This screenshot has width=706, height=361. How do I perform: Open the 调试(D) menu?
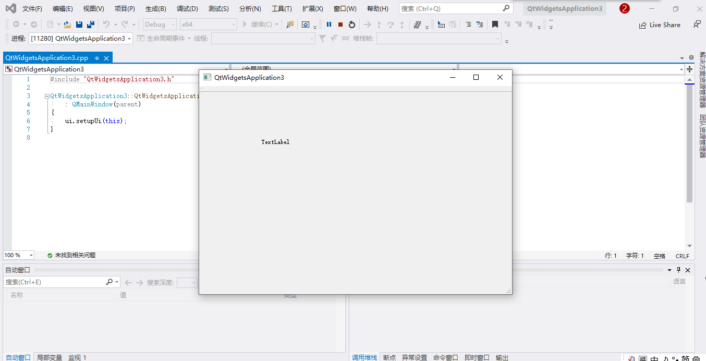tap(187, 9)
